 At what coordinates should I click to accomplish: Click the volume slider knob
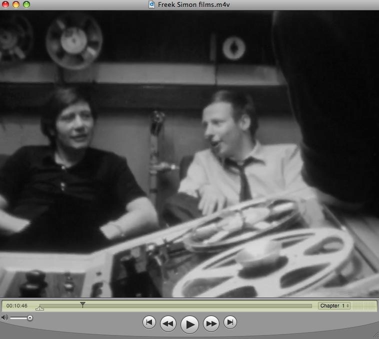click(30, 318)
